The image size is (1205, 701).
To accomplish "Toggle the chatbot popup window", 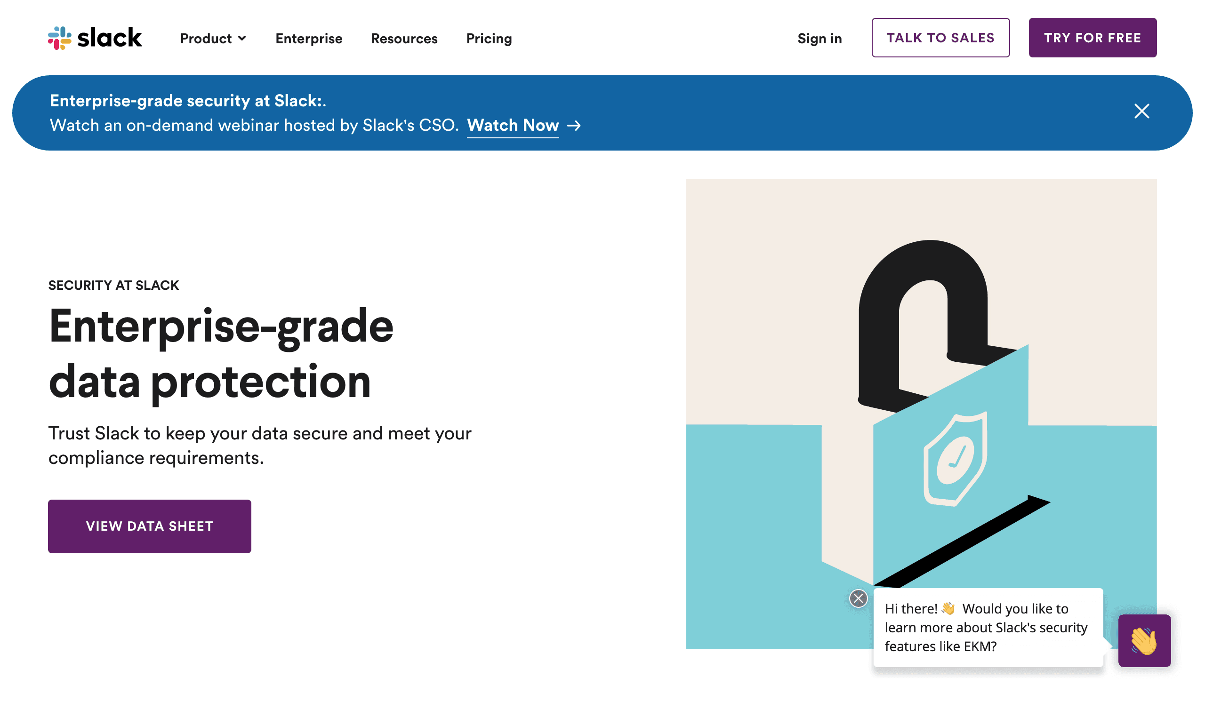I will [x=1143, y=643].
